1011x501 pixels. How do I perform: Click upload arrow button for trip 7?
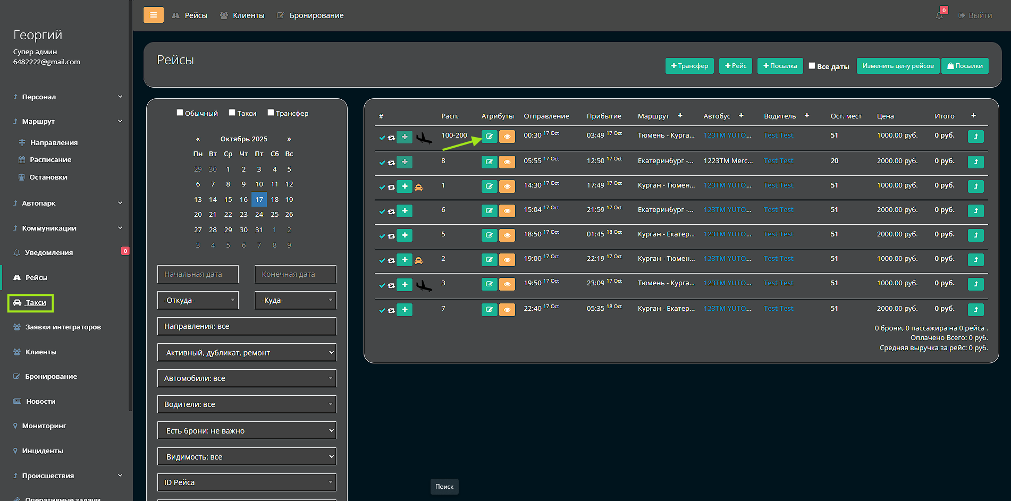[975, 310]
